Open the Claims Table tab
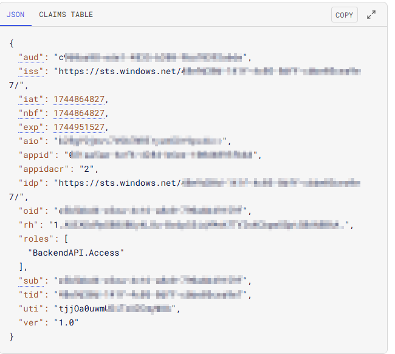This screenshot has height=354, width=395. pyautogui.click(x=66, y=15)
